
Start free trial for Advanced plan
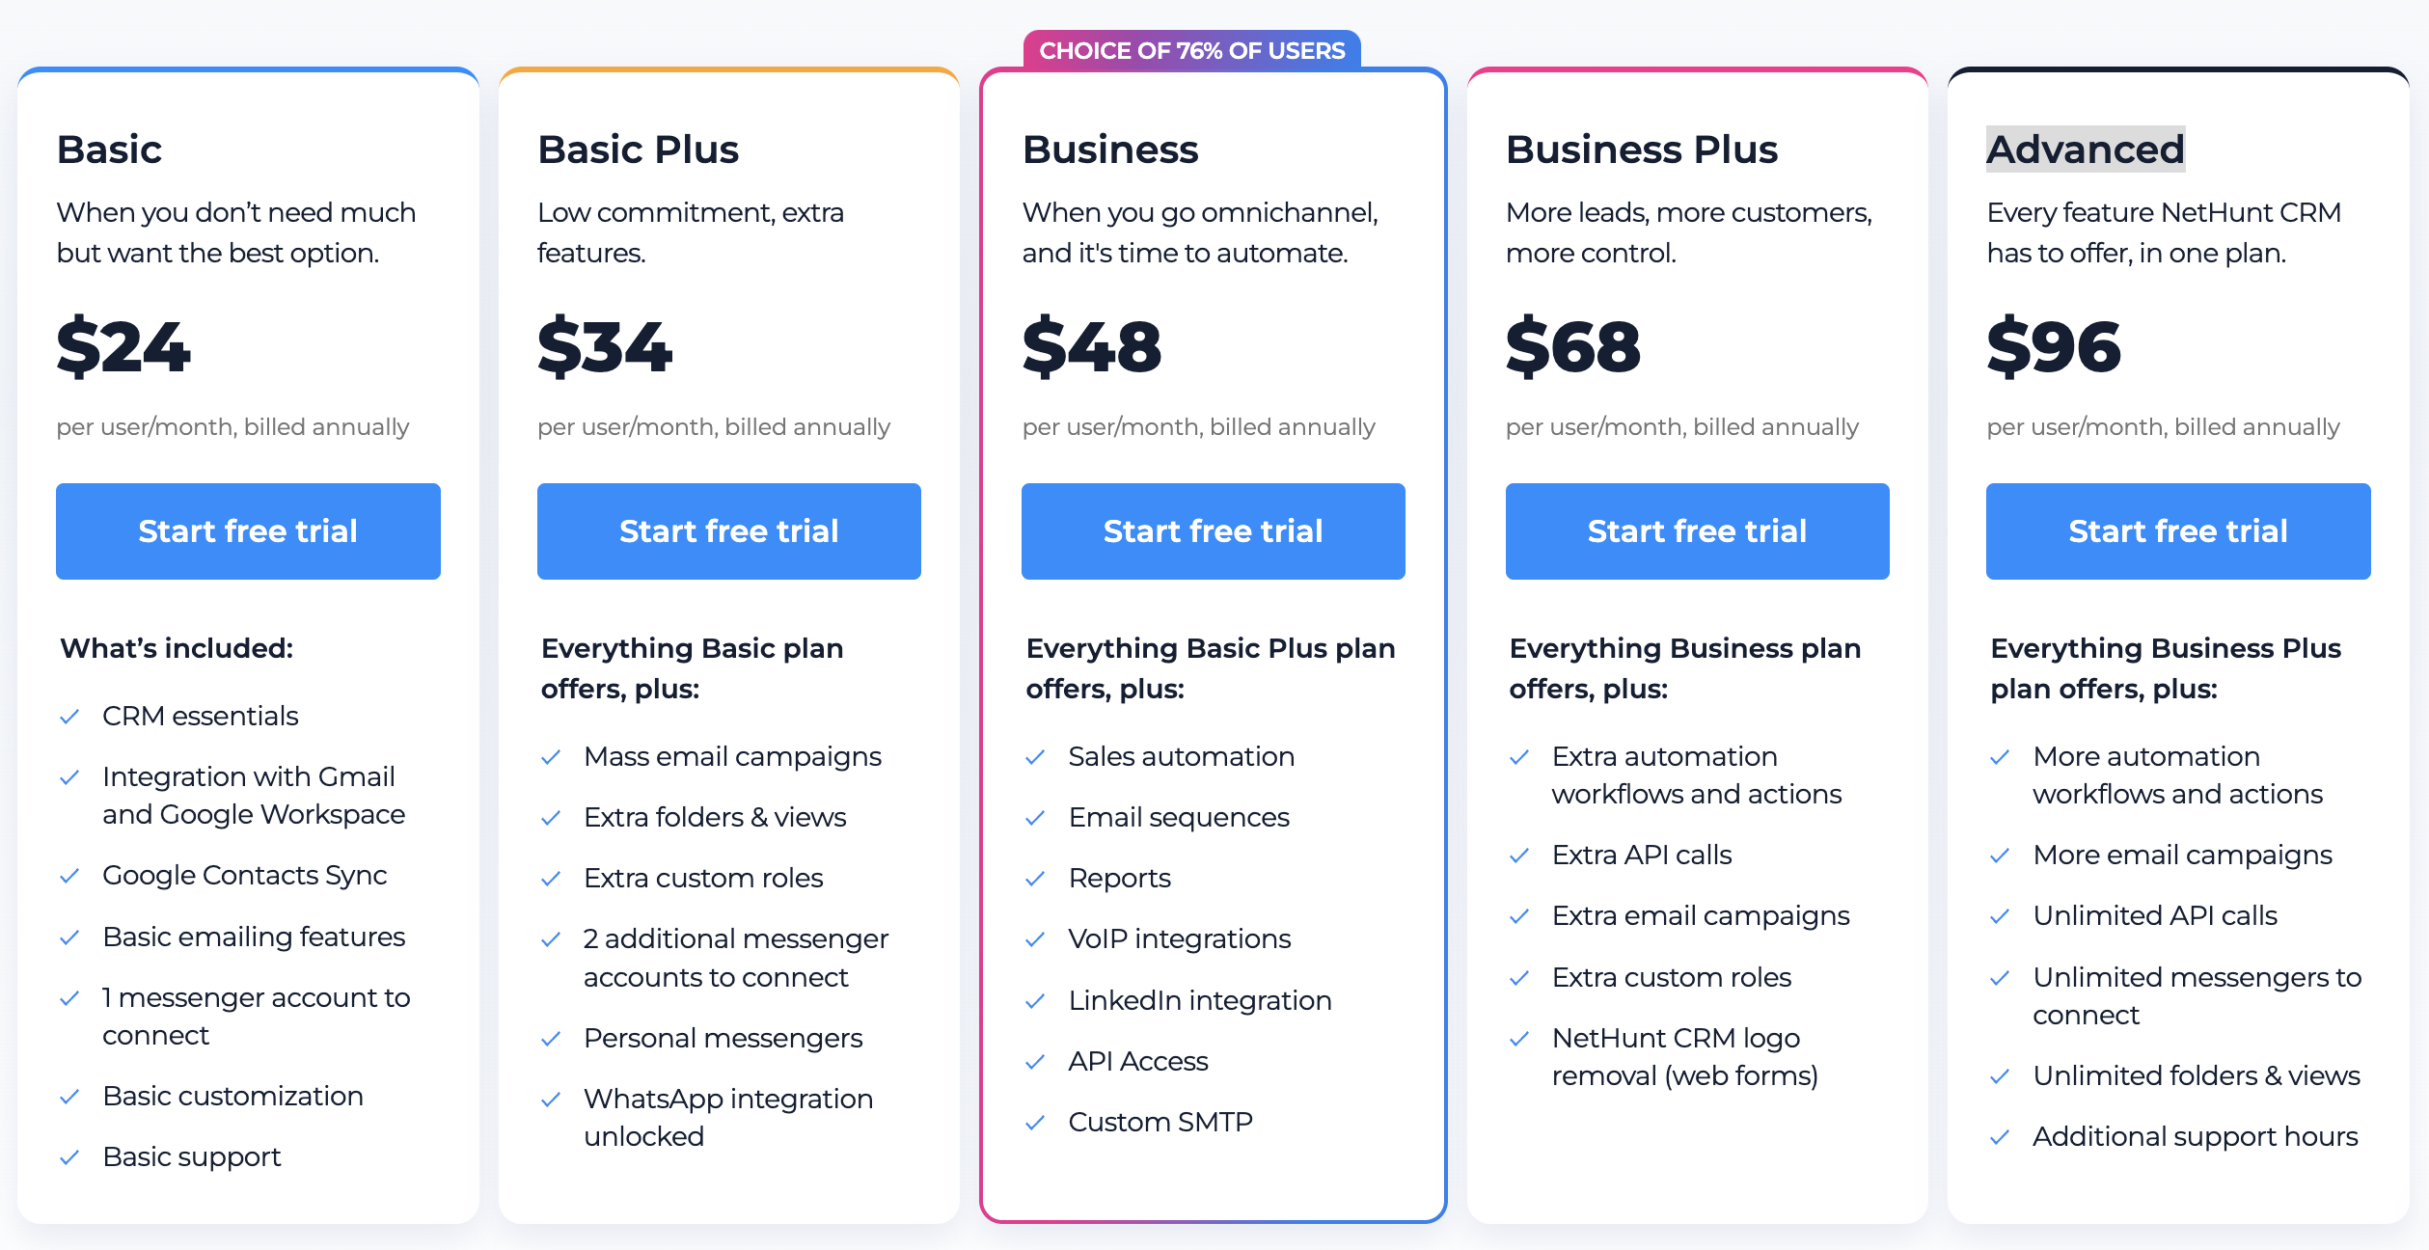pos(2177,531)
